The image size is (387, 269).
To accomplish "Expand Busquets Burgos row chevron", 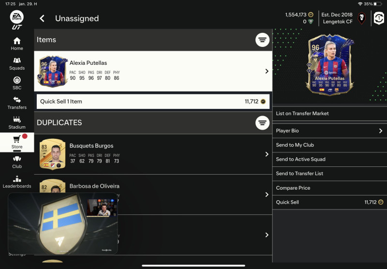I will [x=267, y=154].
